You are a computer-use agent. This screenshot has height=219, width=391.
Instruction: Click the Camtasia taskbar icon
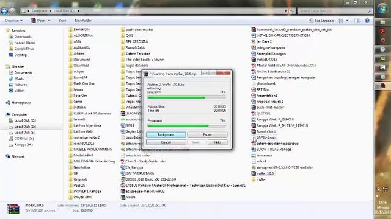382,68
